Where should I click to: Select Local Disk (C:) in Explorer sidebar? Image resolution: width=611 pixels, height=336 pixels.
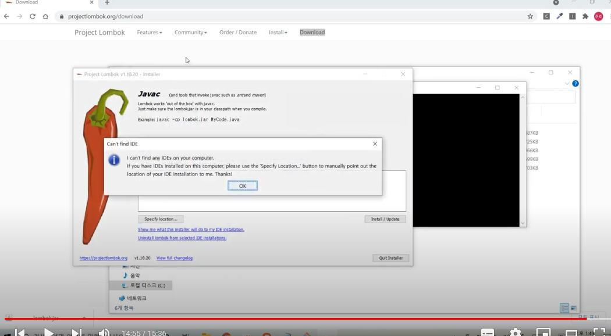click(x=141, y=285)
